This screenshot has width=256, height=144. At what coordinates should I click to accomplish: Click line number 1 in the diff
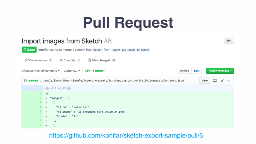tap(40, 94)
